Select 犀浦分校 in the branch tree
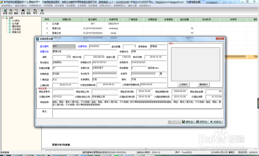This screenshot has height=156, width=259. pyautogui.click(x=16, y=32)
